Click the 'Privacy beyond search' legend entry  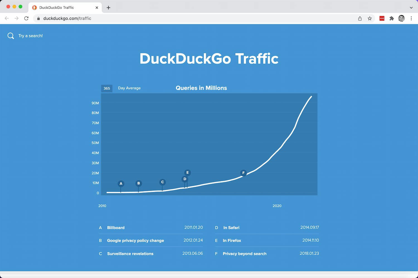click(245, 253)
